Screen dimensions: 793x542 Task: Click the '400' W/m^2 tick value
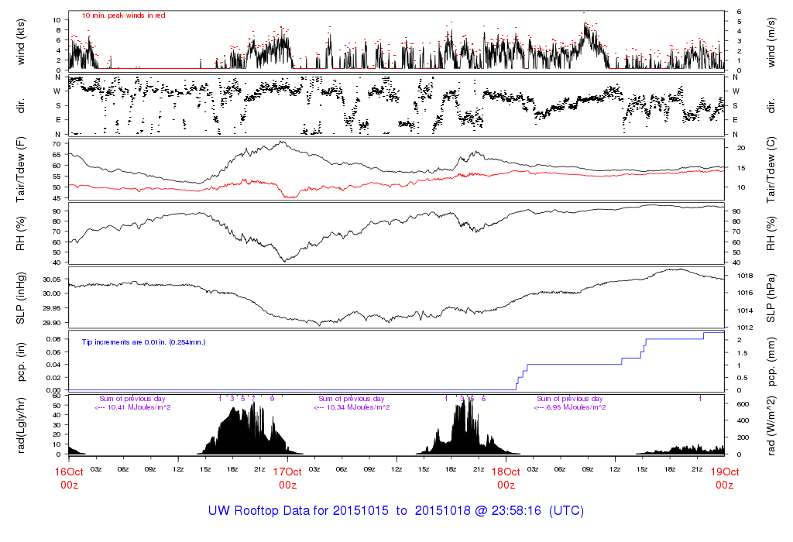pyautogui.click(x=743, y=420)
